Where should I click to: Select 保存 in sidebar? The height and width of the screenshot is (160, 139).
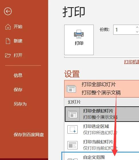[18, 90]
